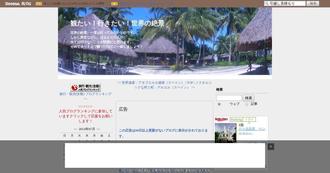Image resolution: width=330 pixels, height=173 pixels.
Task: Select the 記事 radio button
Action: [x=247, y=104]
